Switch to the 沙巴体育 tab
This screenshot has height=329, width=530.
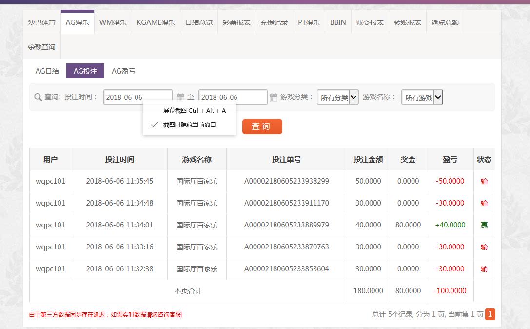coord(41,22)
